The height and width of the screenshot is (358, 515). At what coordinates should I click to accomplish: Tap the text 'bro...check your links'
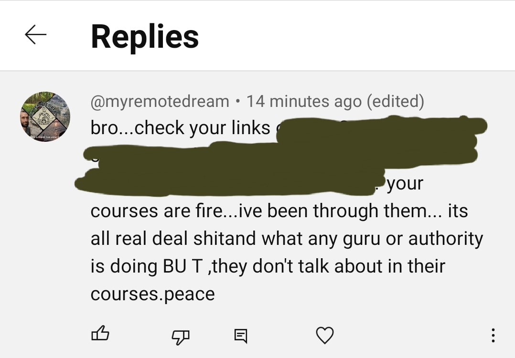[x=180, y=128]
